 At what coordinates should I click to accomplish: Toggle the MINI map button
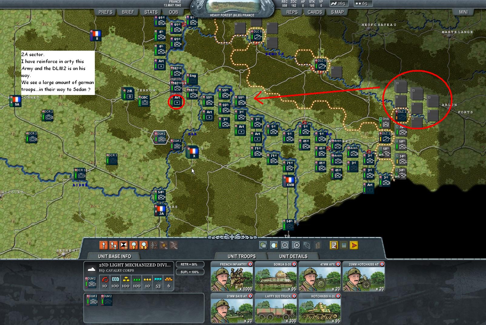tap(464, 12)
